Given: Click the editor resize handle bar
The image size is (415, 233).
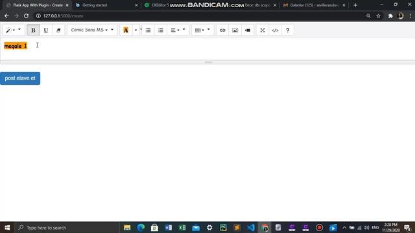Looking at the screenshot, I should pyautogui.click(x=208, y=62).
